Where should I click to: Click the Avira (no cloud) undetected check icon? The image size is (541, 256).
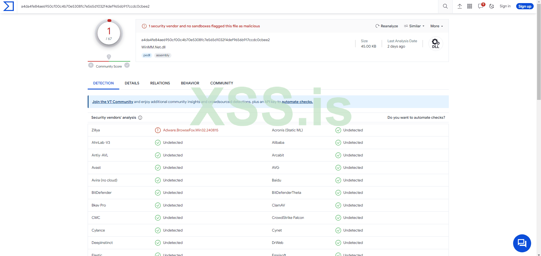(x=158, y=180)
